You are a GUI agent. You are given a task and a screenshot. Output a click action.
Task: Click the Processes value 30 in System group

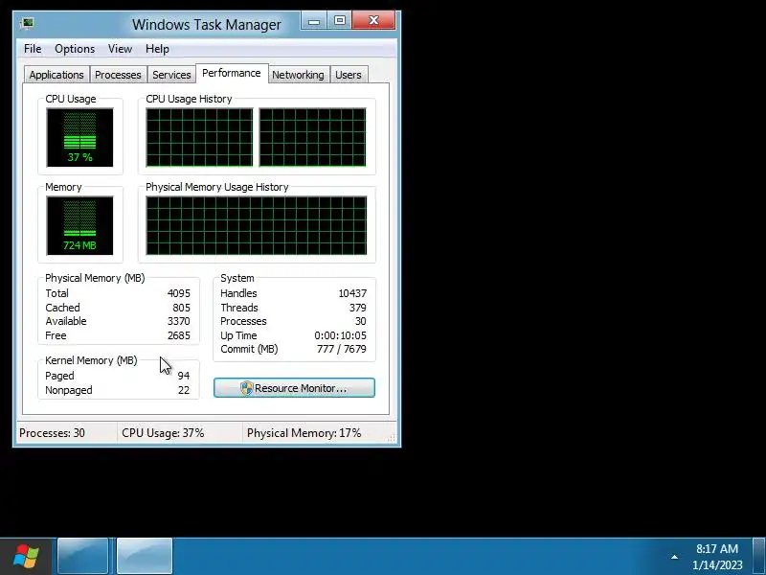(361, 321)
